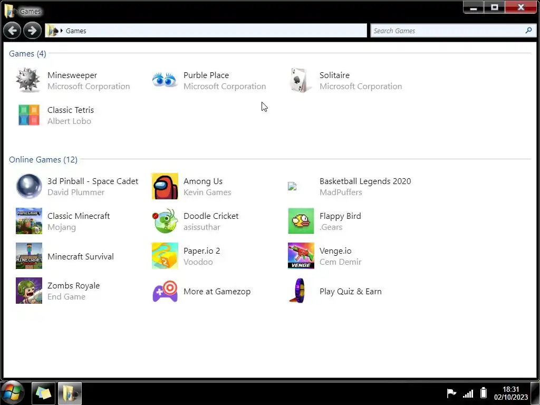Viewport: 540px width, 405px height.
Task: Click the Paper.io 2 label
Action: click(x=201, y=250)
